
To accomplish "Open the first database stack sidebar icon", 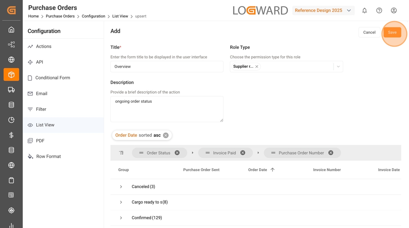I will [x=11, y=105].
